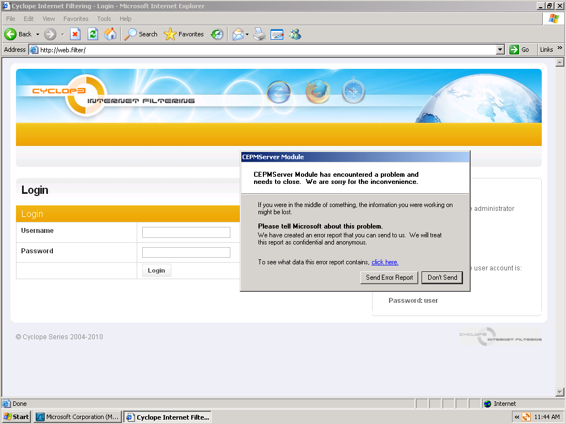Open the Favorites menu
This screenshot has width=566, height=424.
(76, 19)
